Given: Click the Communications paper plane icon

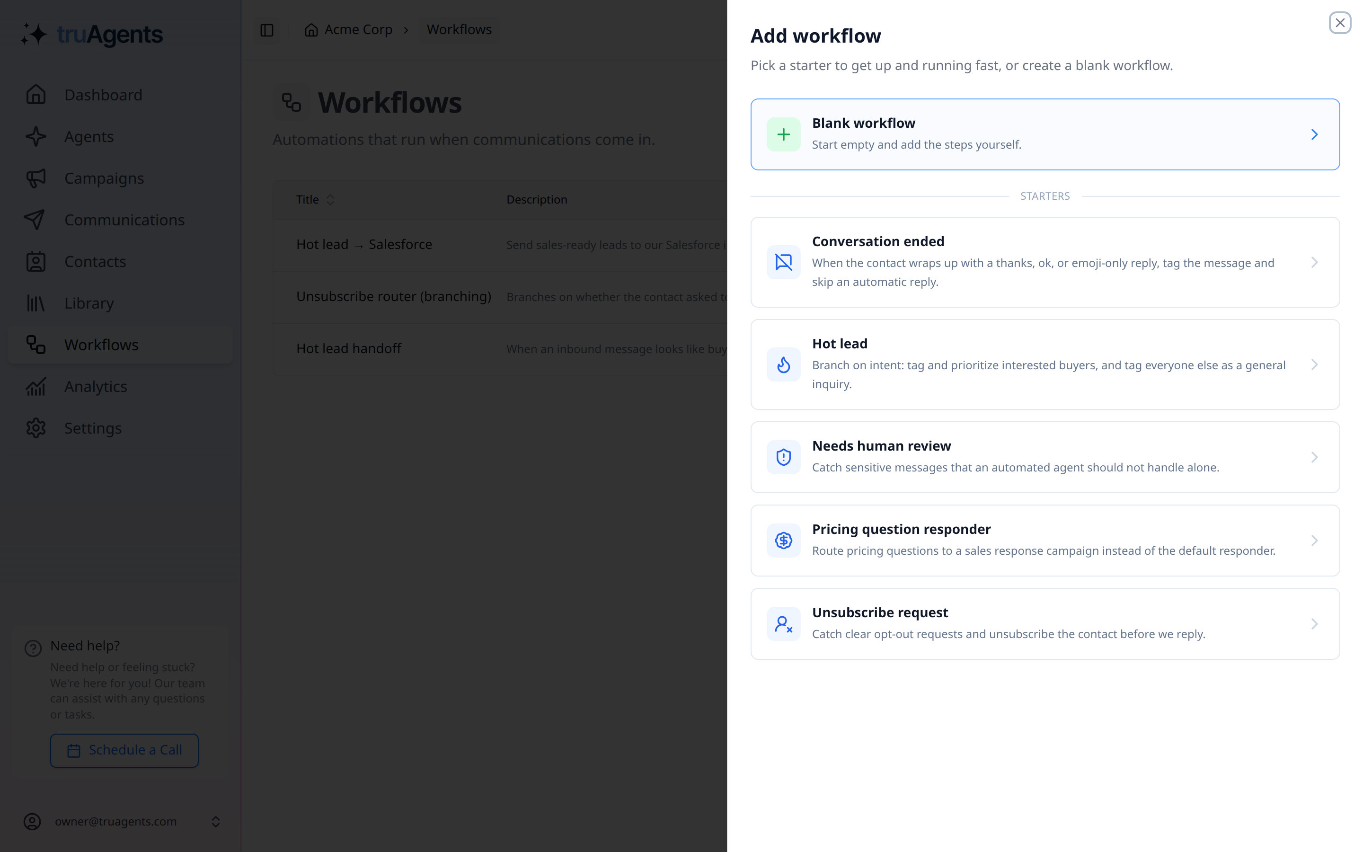Looking at the screenshot, I should point(35,220).
